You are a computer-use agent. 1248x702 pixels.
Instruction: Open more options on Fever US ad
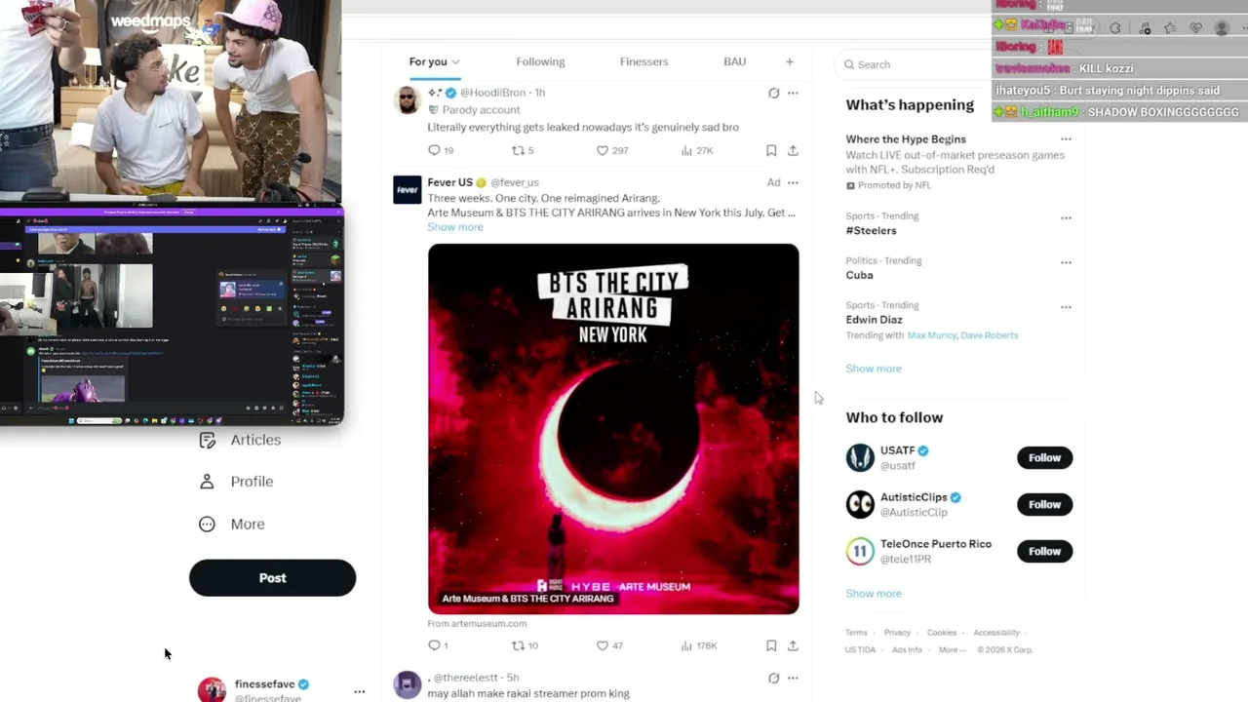pos(793,182)
